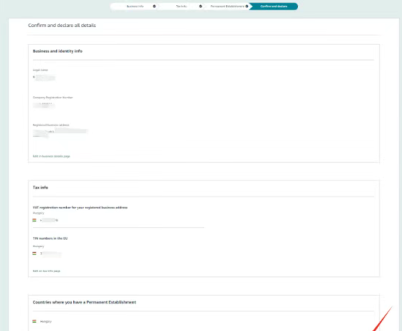Click the 'Tax info' section title
Image resolution: width=402 pixels, height=331 pixels.
pos(40,188)
